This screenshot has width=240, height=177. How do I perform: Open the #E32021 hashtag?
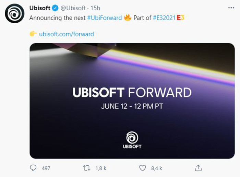point(164,18)
